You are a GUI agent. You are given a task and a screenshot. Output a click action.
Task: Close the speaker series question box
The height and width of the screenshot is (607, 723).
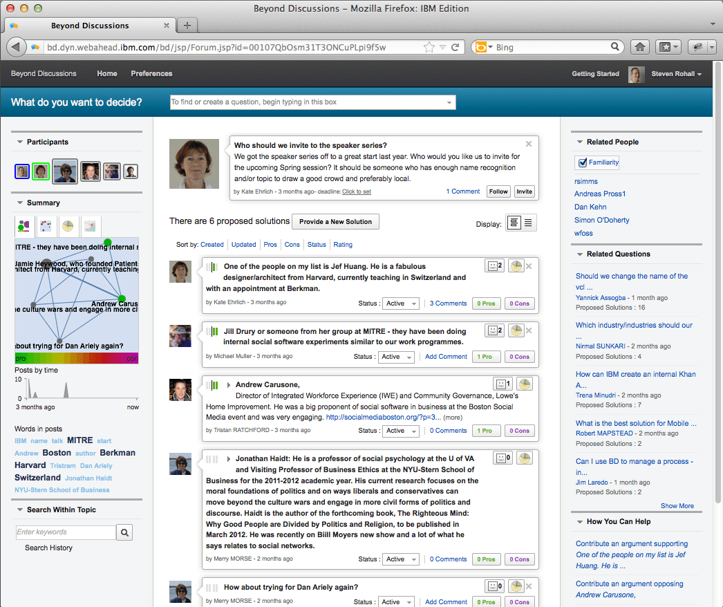529,144
